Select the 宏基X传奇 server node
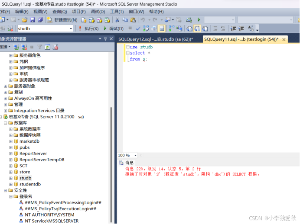 point(46,117)
